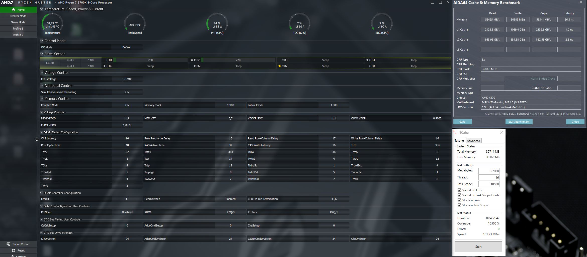
Task: Click Close button in AIDA64 window
Action: [575, 122]
